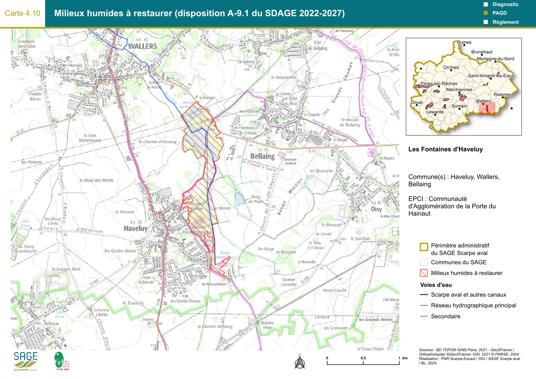Toggle the PAGD checkbox
Image resolution: width=536 pixels, height=379 pixels.
point(486,13)
